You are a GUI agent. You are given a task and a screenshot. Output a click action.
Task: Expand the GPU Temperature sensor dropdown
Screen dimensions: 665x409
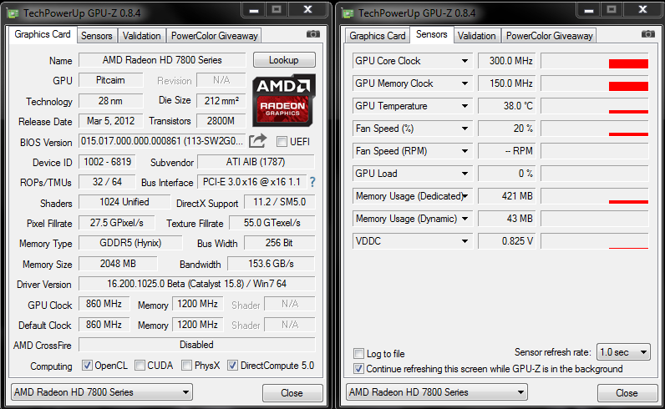[x=465, y=106]
